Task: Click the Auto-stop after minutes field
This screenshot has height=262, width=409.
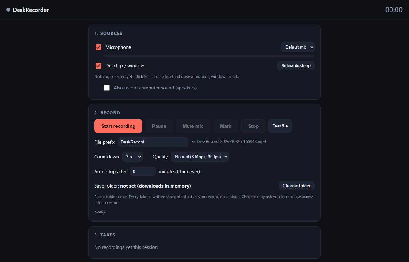Action: pos(143,171)
